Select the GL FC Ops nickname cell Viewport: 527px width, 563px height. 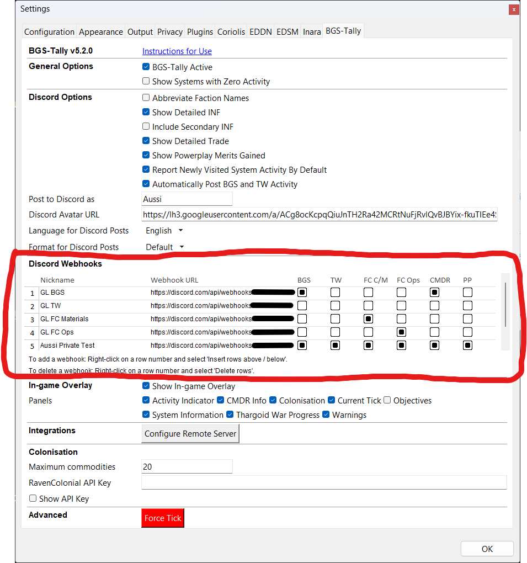click(94, 332)
